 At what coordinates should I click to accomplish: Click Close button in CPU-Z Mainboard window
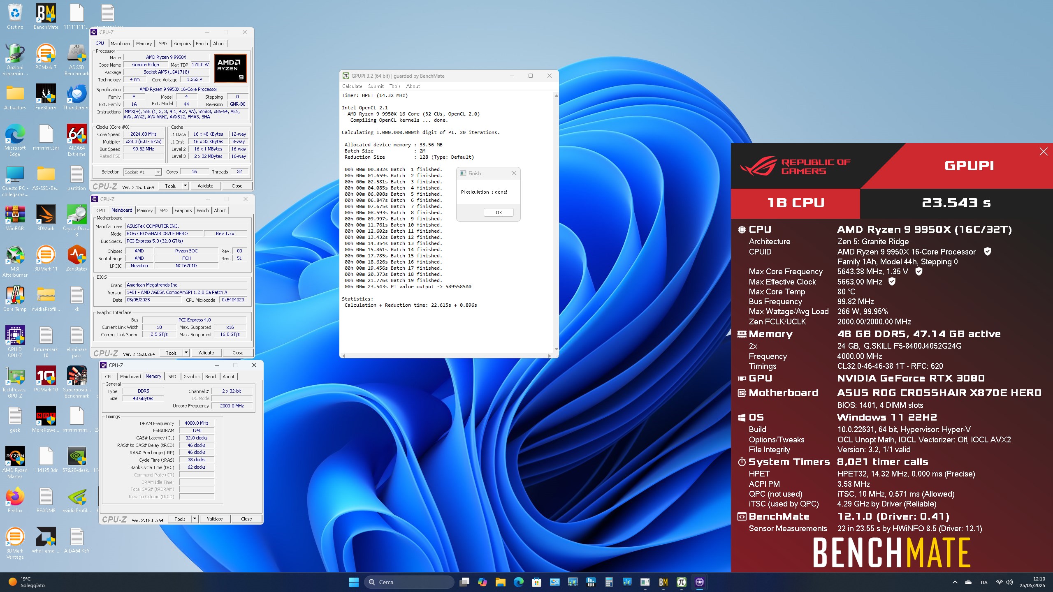pyautogui.click(x=238, y=353)
